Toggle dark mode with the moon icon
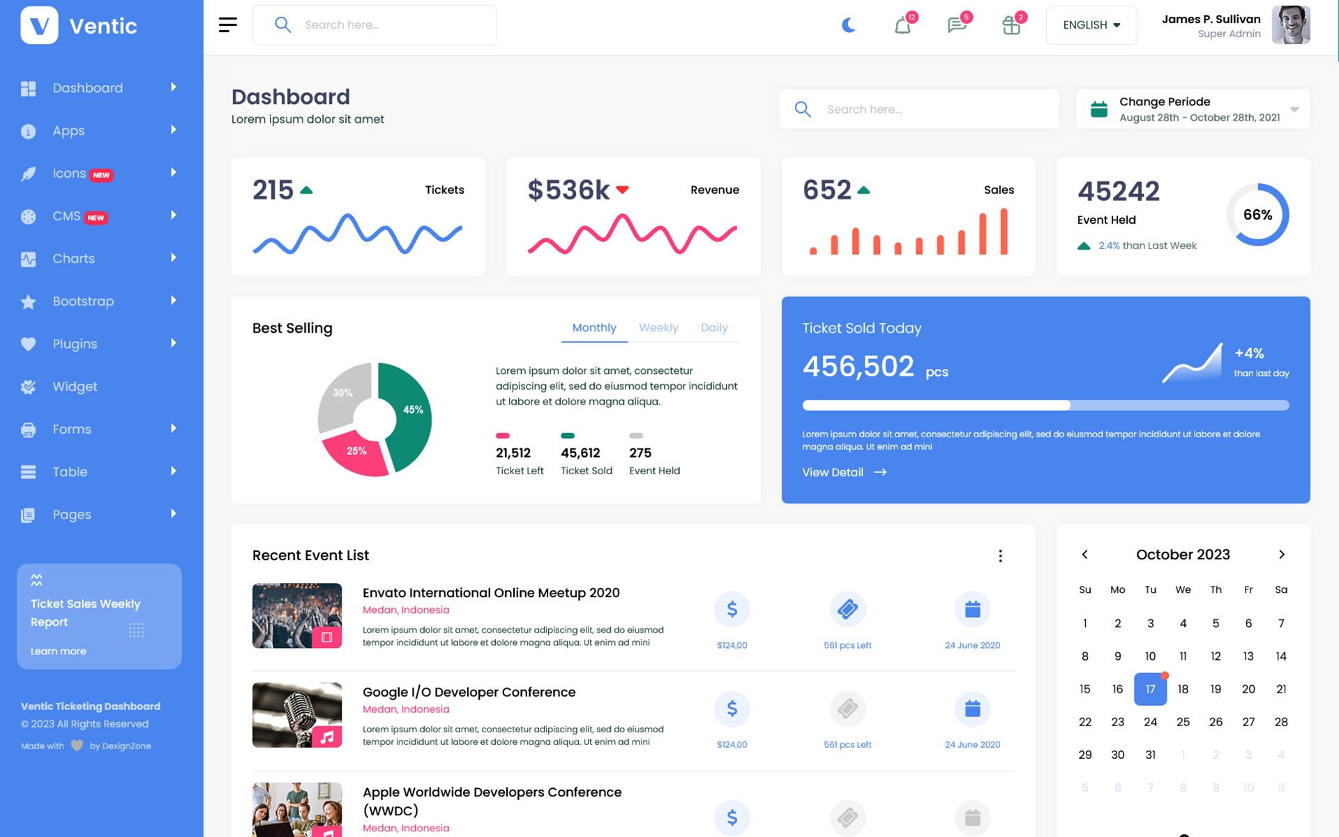1339x837 pixels. point(848,25)
